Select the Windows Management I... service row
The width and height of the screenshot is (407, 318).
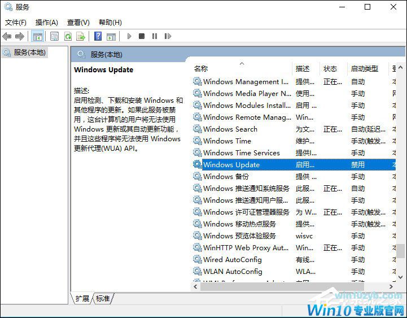point(294,82)
